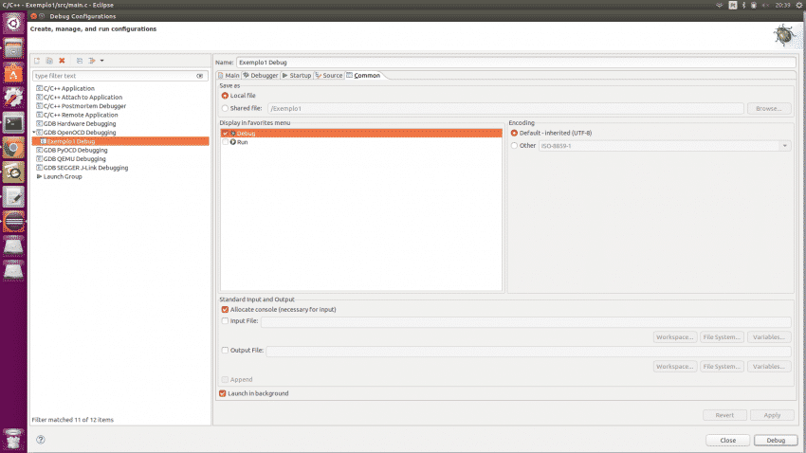
Task: Click the Duplicate launch configuration icon
Action: point(49,61)
